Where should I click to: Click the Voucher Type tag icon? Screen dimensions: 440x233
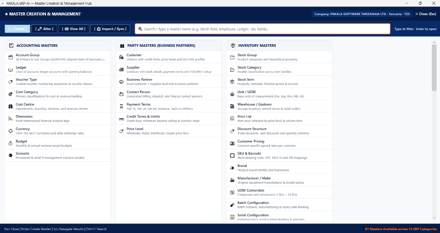tap(10, 82)
